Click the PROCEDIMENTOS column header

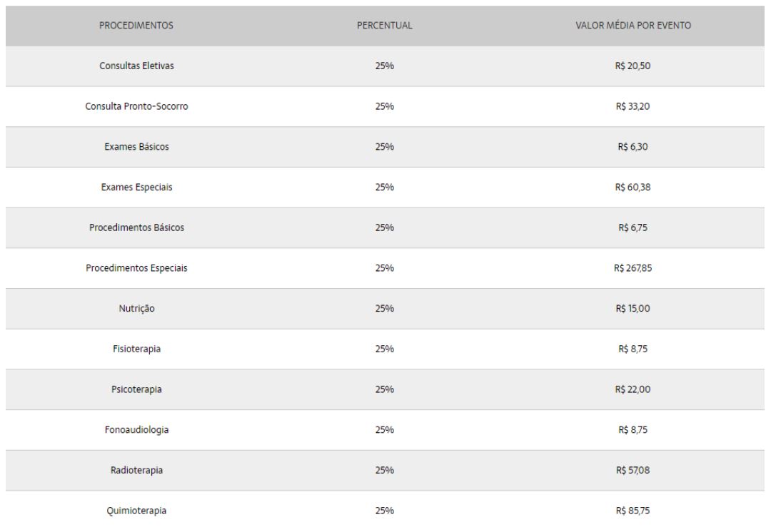[x=136, y=26]
